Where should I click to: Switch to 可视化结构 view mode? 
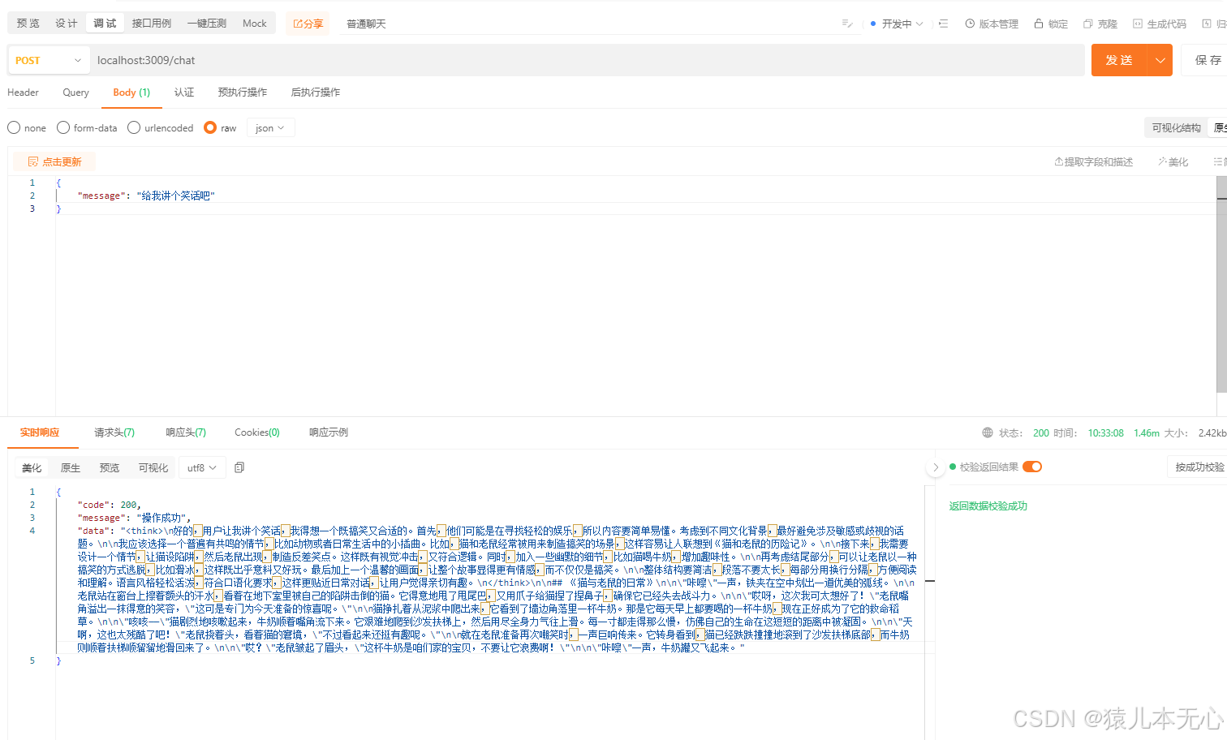1176,127
